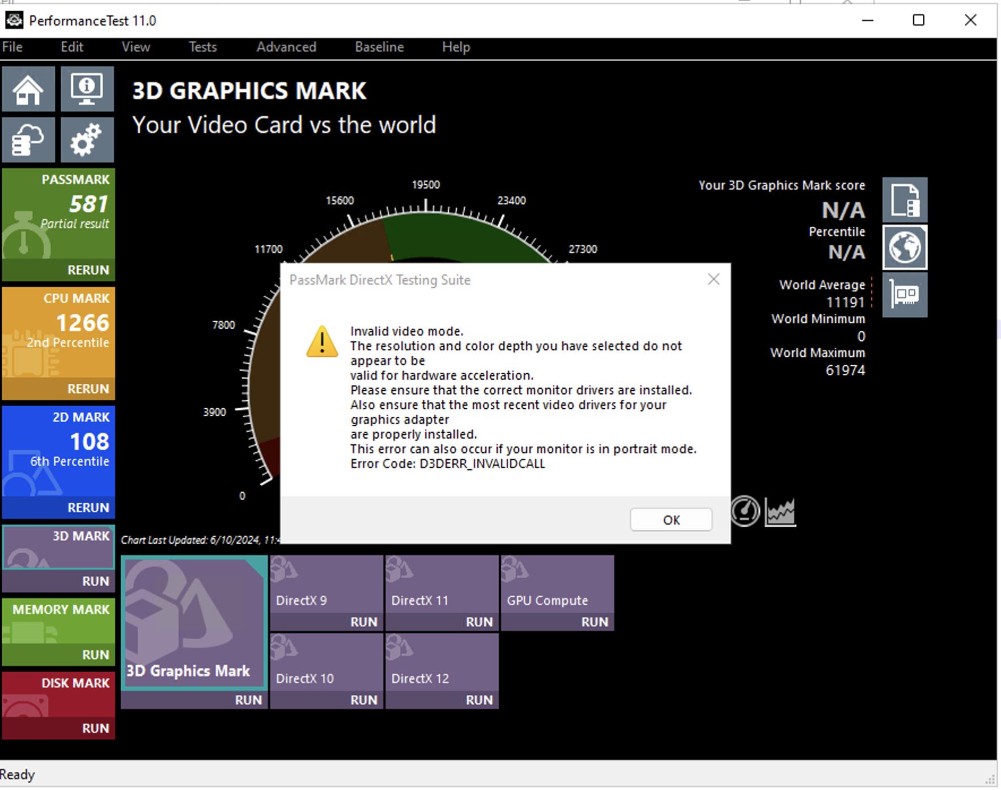The image size is (1001, 790).
Task: Open the Advanced menu
Action: coord(286,47)
